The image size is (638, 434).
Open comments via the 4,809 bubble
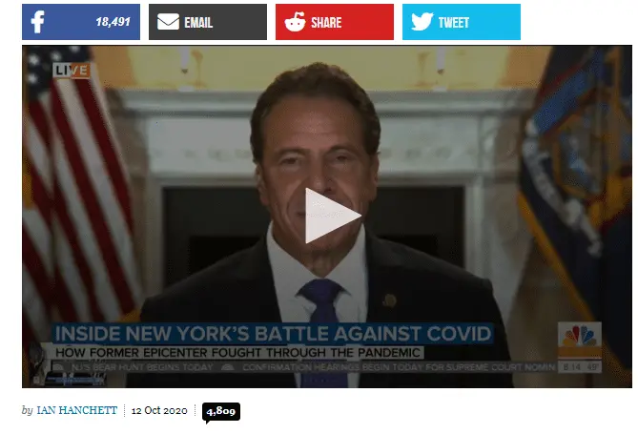coord(221,412)
